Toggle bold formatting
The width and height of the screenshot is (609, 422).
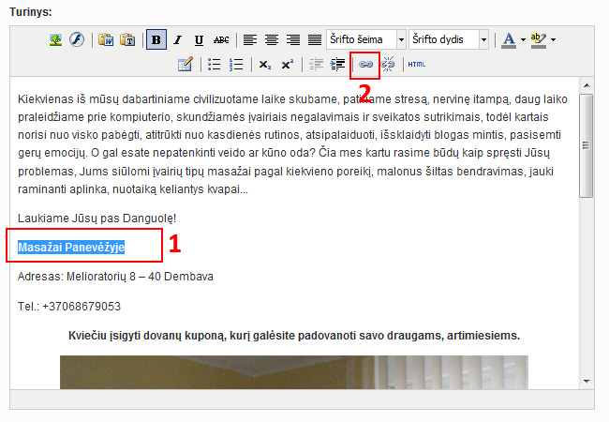coord(156,39)
